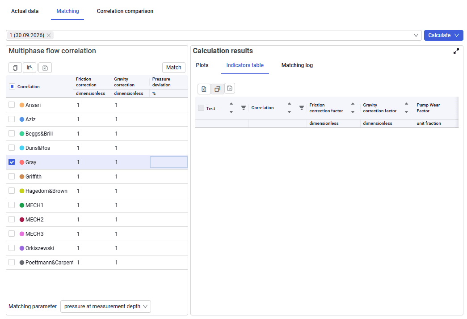467x319 pixels.
Task: Open filter for Test column
Action: (243, 108)
